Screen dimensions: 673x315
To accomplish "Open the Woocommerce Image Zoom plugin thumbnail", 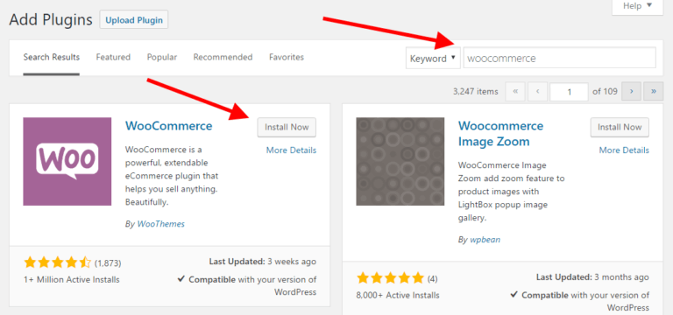I will click(400, 162).
